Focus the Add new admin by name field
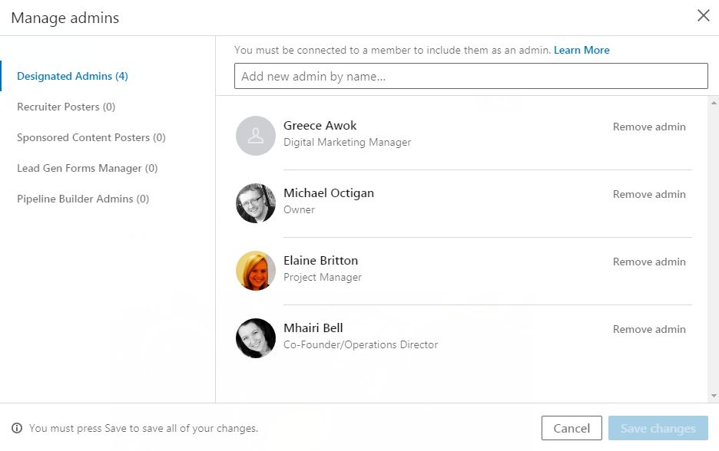The height and width of the screenshot is (451, 719). click(470, 76)
